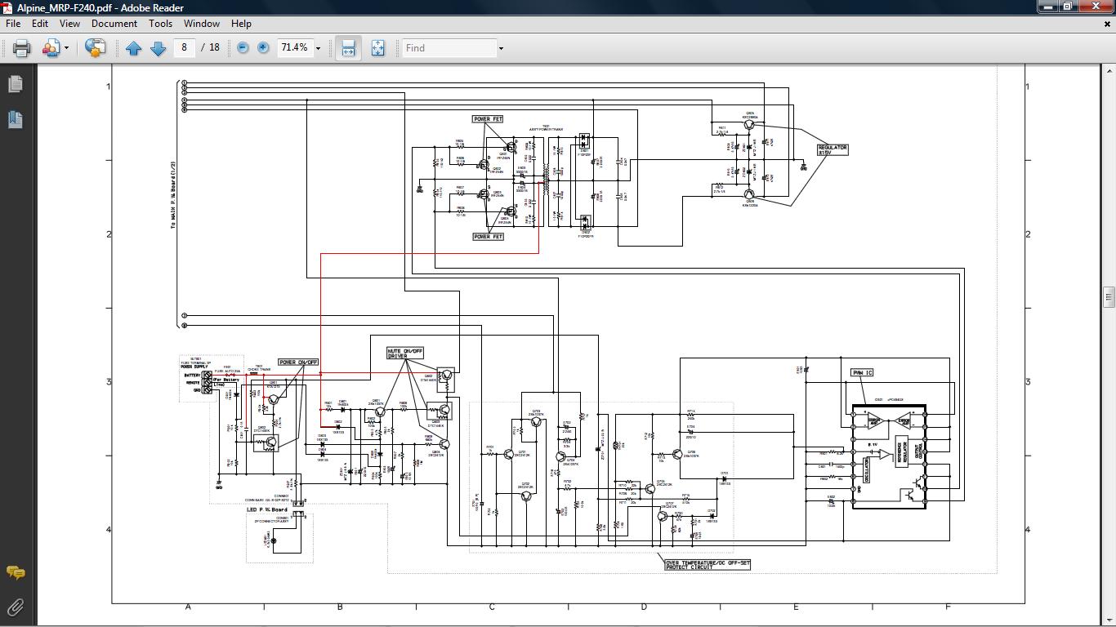Toggle fit one full page view
The width and height of the screenshot is (1116, 627).
(x=378, y=48)
